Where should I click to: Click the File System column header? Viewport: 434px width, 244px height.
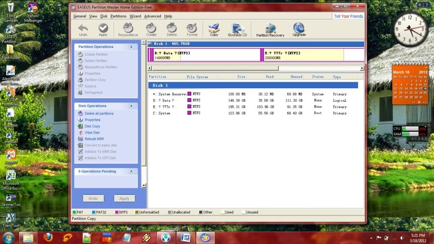pyautogui.click(x=197, y=77)
